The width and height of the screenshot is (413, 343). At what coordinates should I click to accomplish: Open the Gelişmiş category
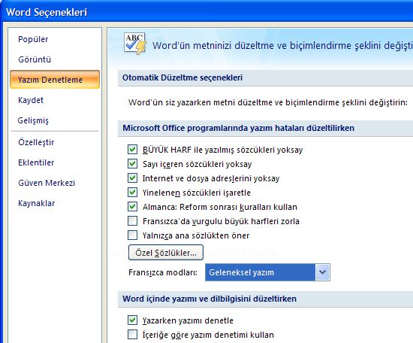pyautogui.click(x=33, y=120)
